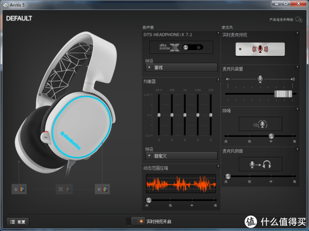Select the 右 earcup color zone
Image resolution: width=309 pixels, height=231 pixels.
(x=19, y=189)
